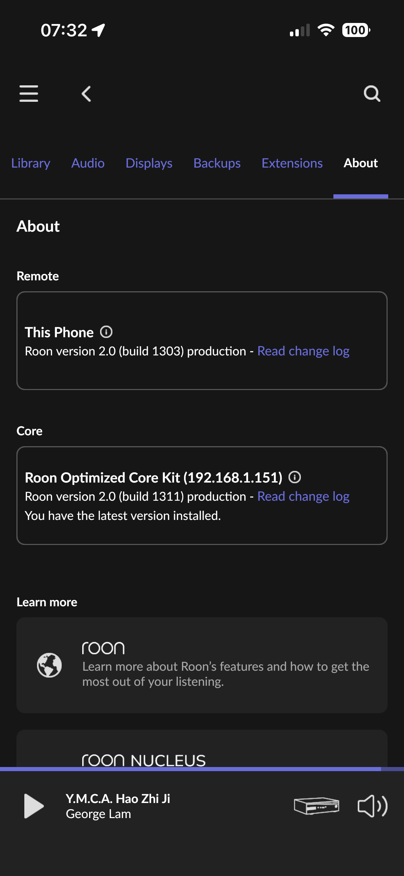This screenshot has height=876, width=404.
Task: Click the playback progress bar
Action: [202, 769]
